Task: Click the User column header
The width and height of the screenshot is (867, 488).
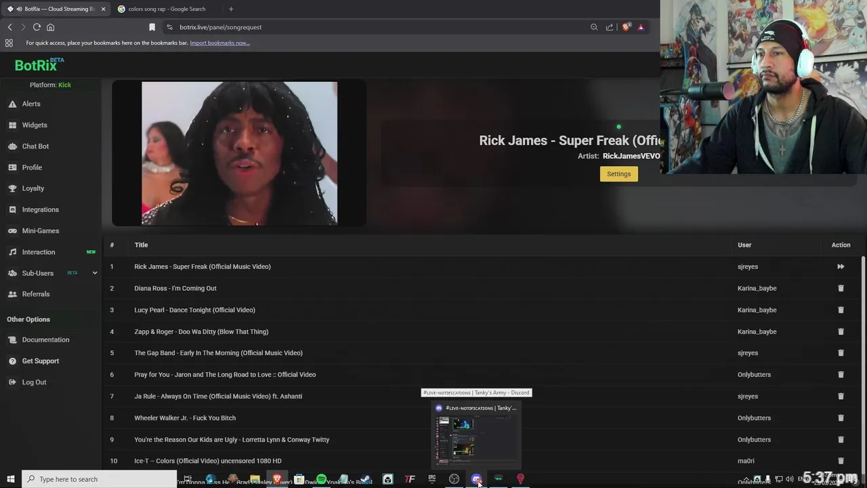Action: pos(744,245)
